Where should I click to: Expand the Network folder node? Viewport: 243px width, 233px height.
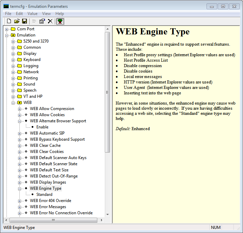pyautogui.click(x=13, y=72)
